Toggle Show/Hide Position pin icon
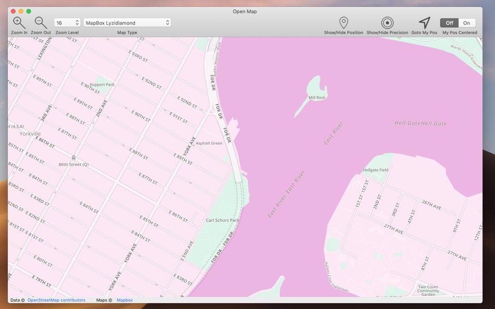 343,23
